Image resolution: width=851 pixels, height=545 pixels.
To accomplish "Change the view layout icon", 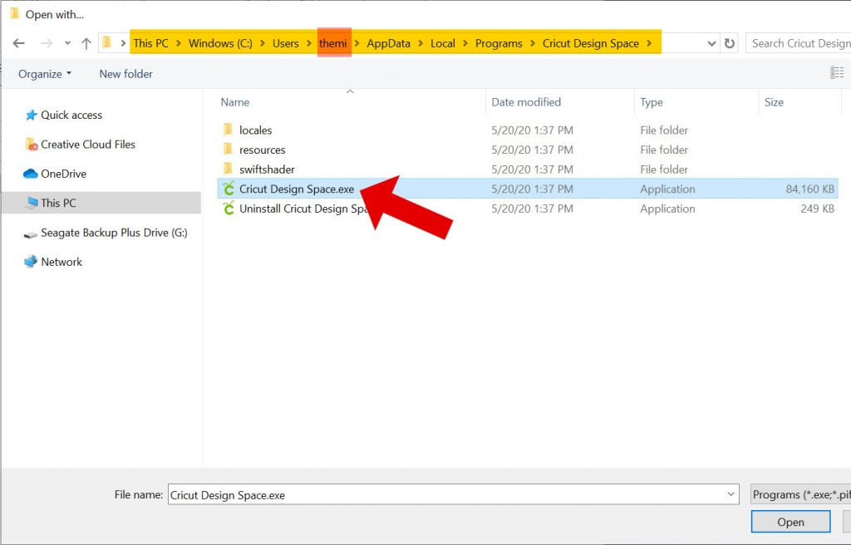I will 837,72.
